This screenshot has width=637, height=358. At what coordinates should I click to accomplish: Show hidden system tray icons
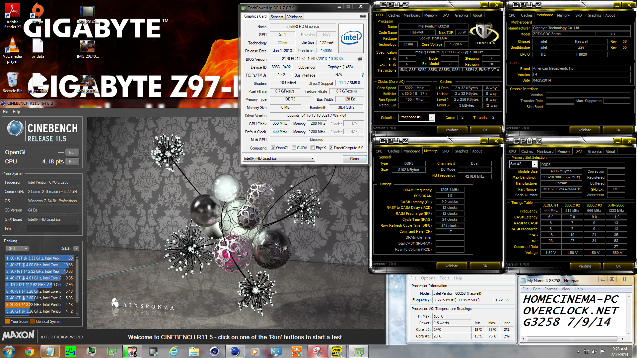[578, 352]
